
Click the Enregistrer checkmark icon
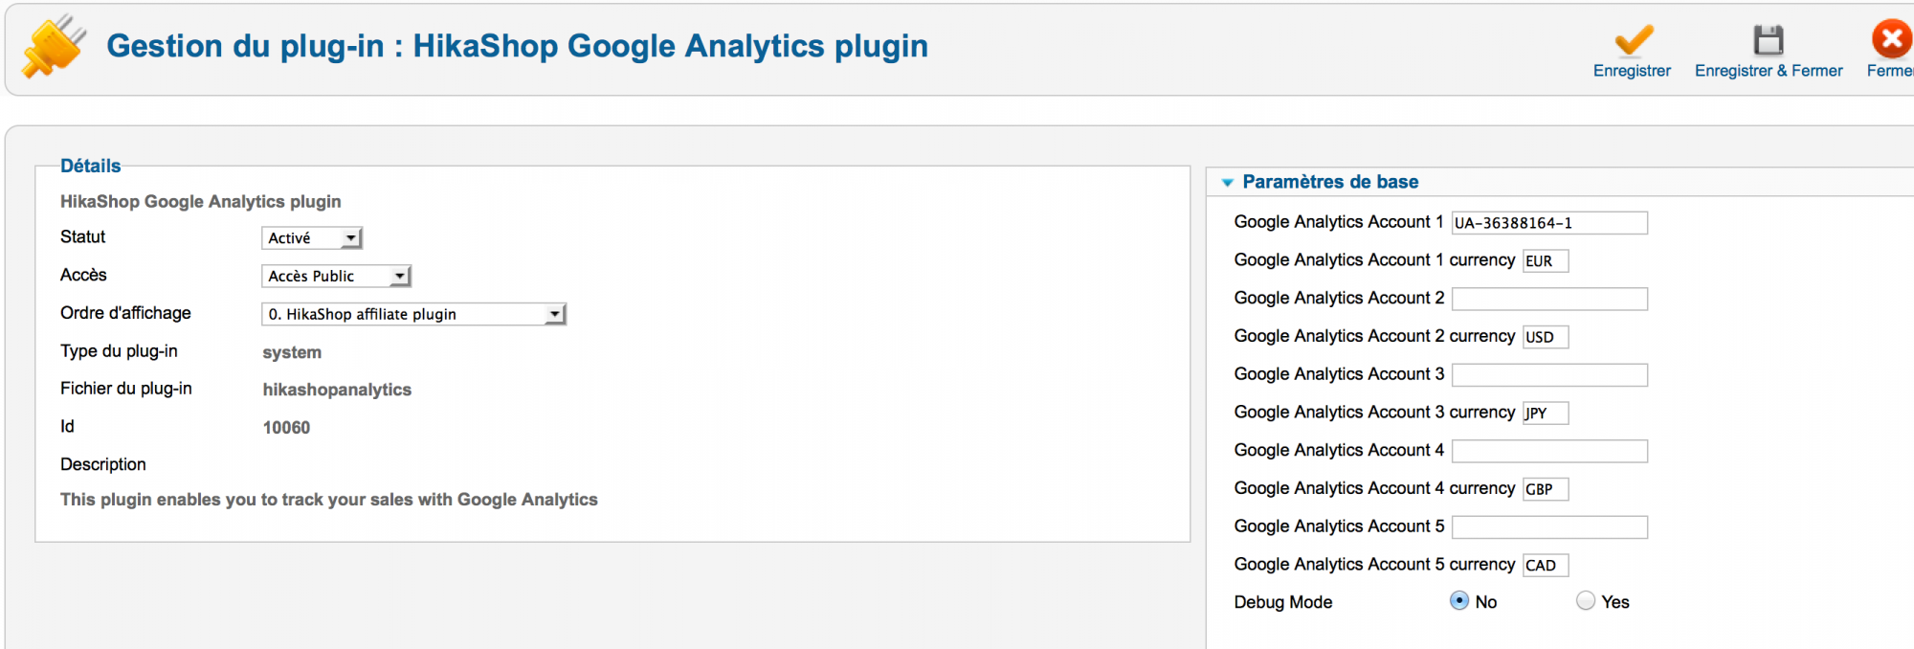point(1634,41)
